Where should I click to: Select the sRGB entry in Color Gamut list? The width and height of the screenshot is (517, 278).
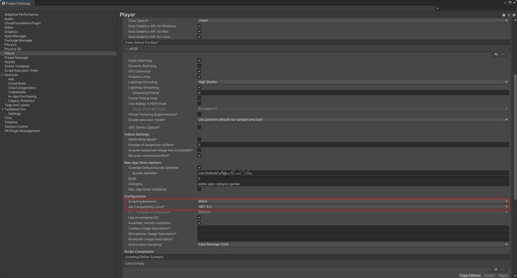click(x=133, y=49)
